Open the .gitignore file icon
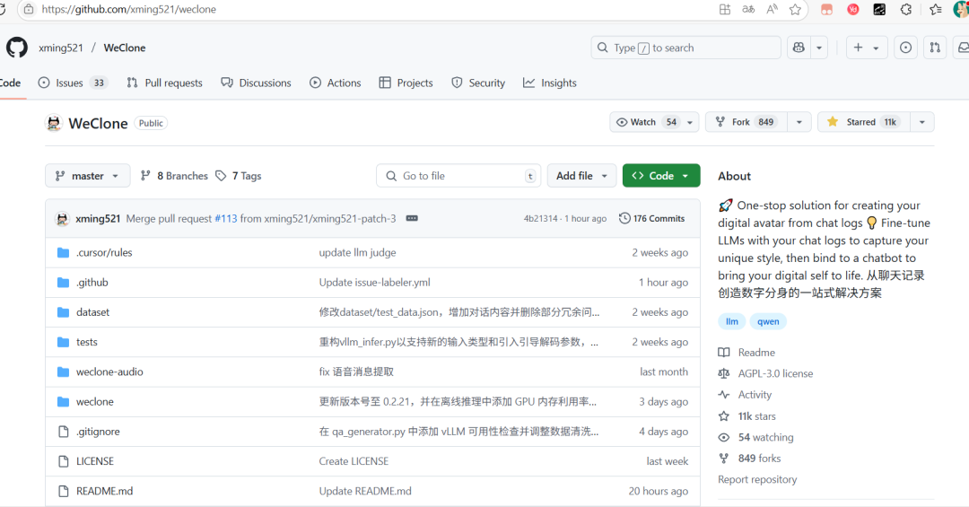The width and height of the screenshot is (969, 507). point(63,432)
